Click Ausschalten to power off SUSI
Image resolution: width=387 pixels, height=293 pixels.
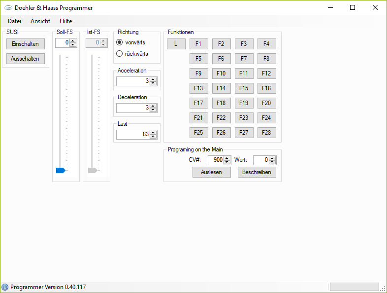pos(26,59)
